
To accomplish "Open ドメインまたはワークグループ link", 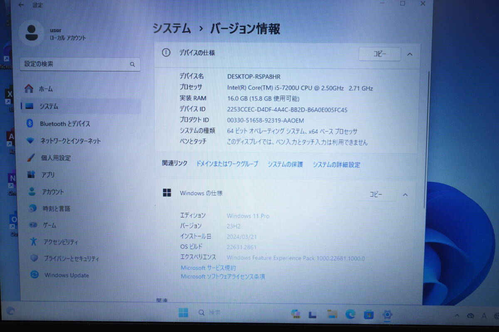I will pyautogui.click(x=227, y=164).
